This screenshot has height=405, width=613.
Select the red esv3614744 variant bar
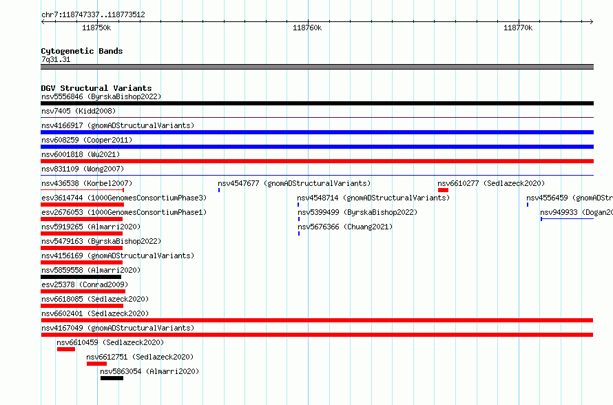(82, 205)
